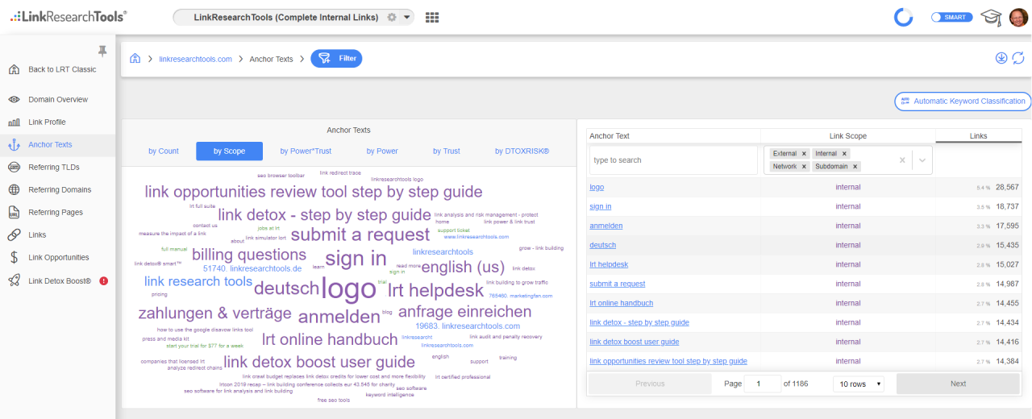
Task: Click the blue credits ring icon
Action: click(904, 17)
